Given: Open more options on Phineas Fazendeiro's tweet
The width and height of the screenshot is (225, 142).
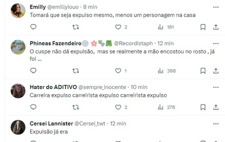Looking at the screenshot, I should pyautogui.click(x=216, y=43).
